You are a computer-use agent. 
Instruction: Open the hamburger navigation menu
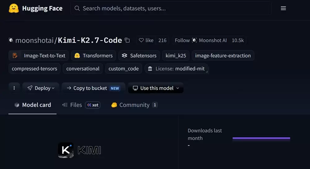283,8
